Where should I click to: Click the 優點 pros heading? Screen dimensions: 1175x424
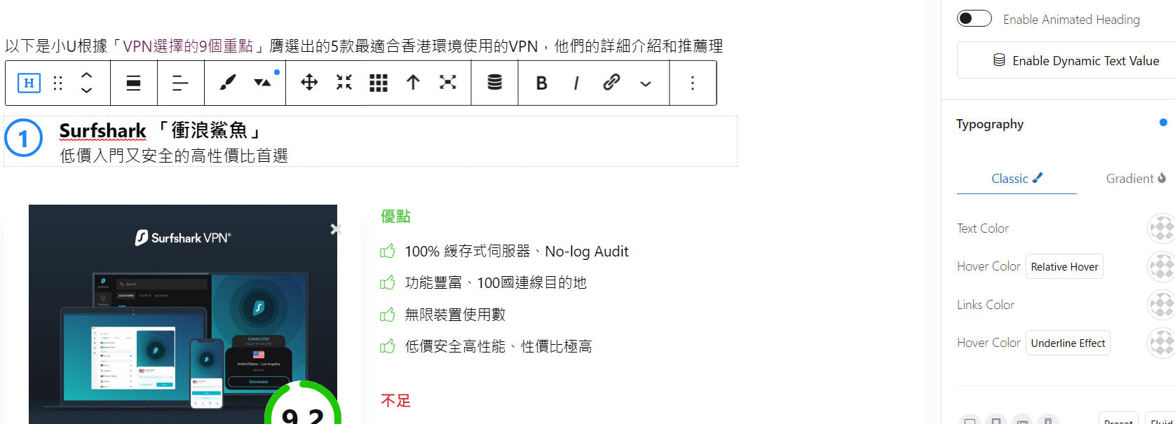pos(395,217)
